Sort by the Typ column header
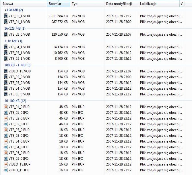The height and width of the screenshot is (175, 192). point(87,4)
